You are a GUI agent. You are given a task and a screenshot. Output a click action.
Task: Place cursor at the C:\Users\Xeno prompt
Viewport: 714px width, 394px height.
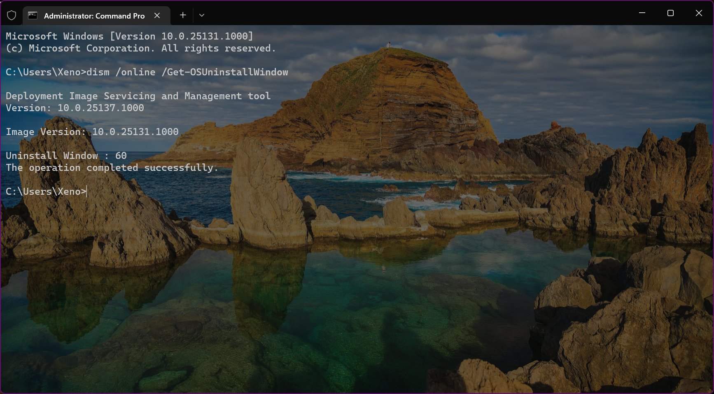click(x=45, y=191)
